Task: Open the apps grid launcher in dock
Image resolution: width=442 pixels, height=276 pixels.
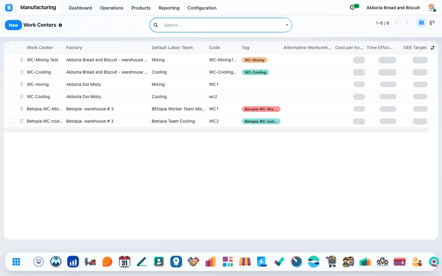Action: 16,262
